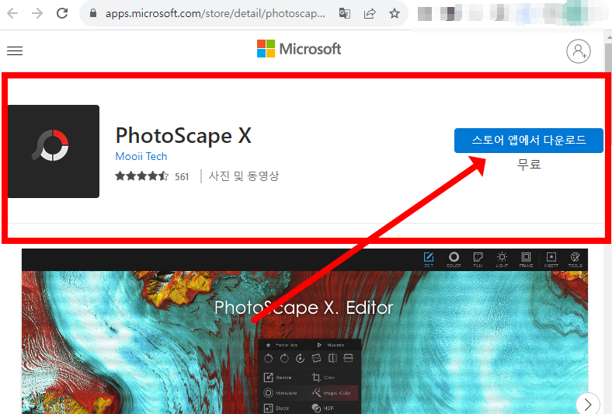Select the Film tab icon in screenshot
612x414 pixels.
pos(478,259)
